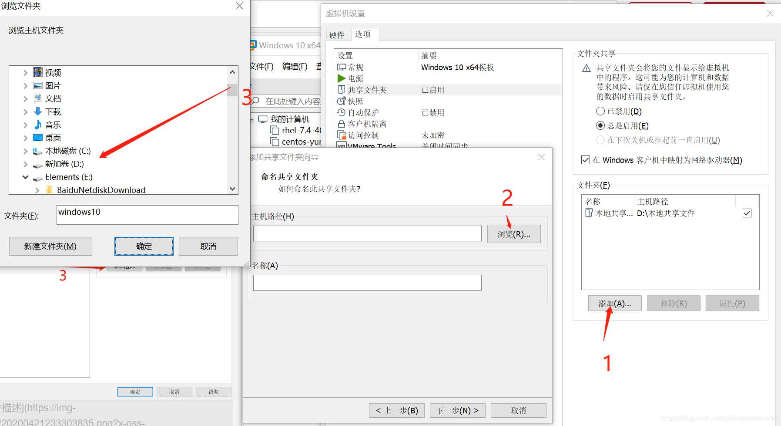781x426 pixels.
Task: Click the Pictures folder icon
Action: pos(38,85)
